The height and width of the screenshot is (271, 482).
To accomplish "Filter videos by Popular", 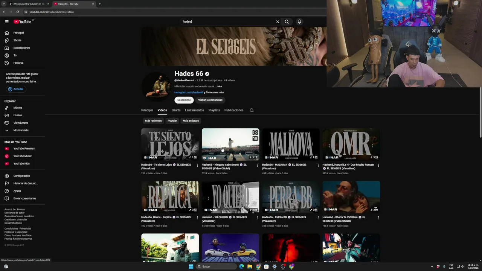I will (172, 121).
